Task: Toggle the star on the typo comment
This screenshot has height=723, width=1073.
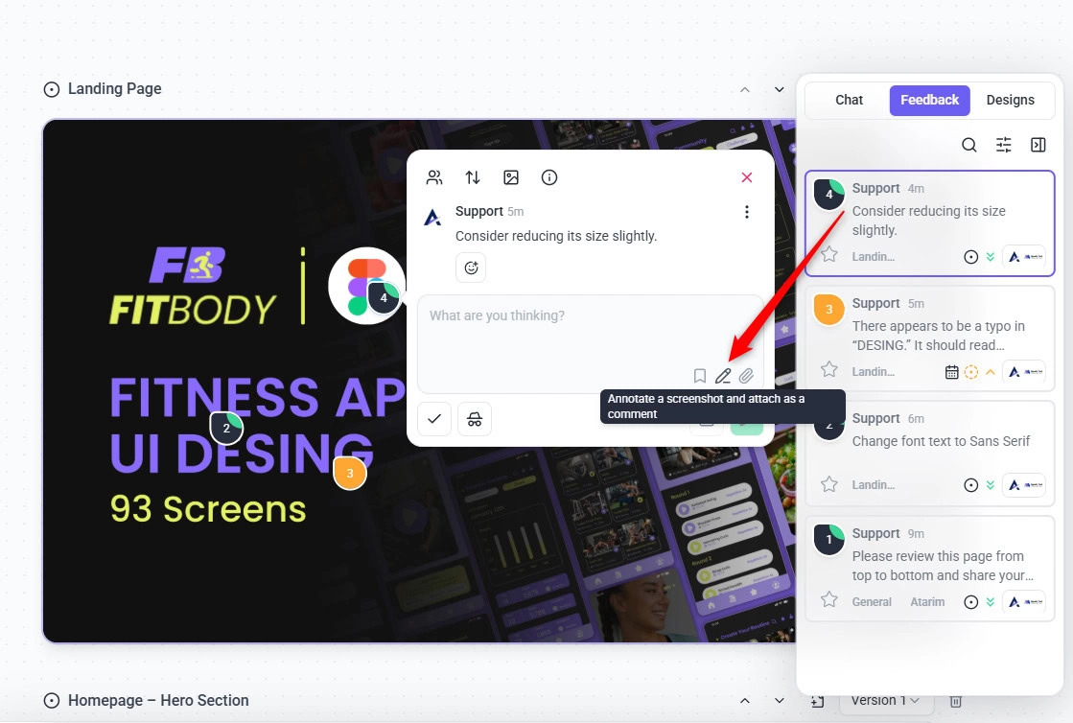Action: pyautogui.click(x=829, y=370)
